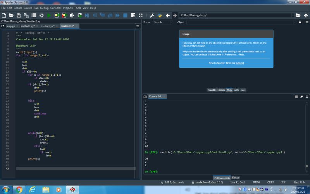Viewport: 310px width, 194px height.
Task: Interrupt the kernel in the console
Action: tap(296, 97)
